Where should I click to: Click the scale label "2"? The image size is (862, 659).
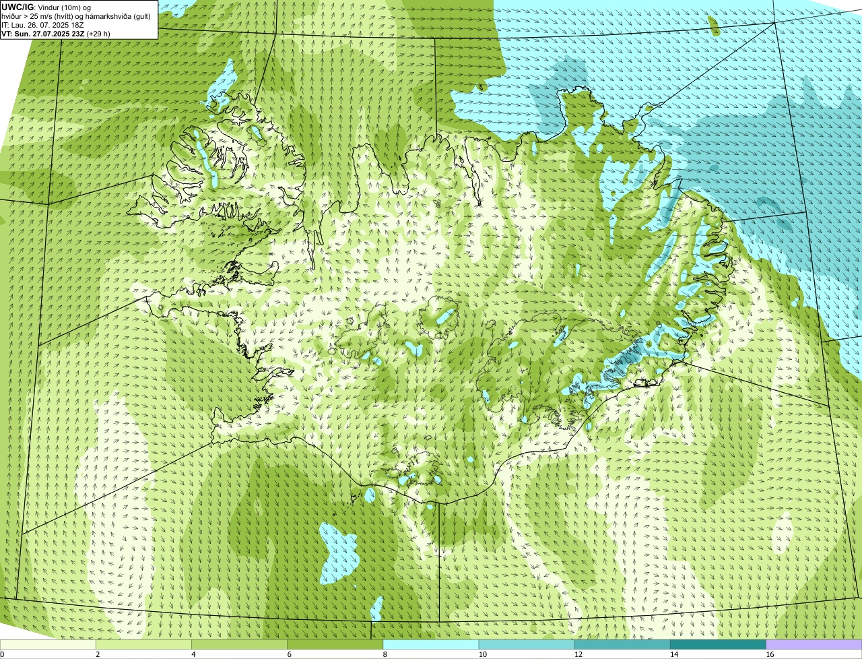pyautogui.click(x=98, y=654)
